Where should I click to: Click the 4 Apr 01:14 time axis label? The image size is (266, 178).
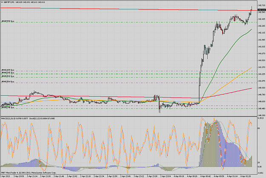[x=233, y=176]
